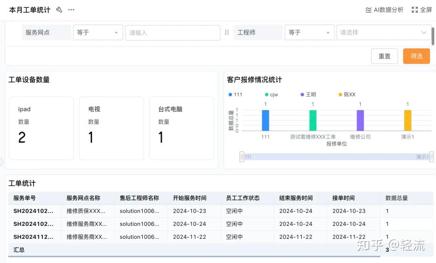Click the table horizontal scrollbar
436x263 pixels.
point(194,257)
